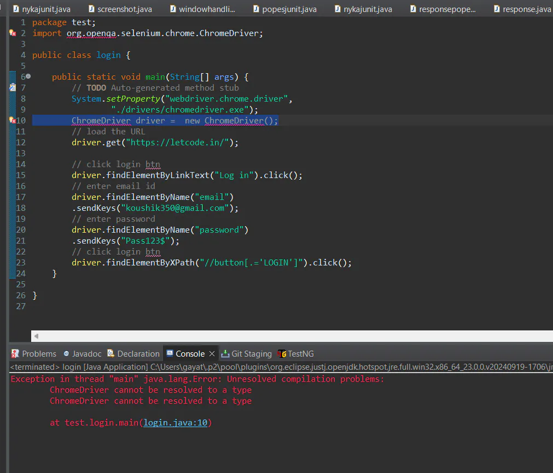Click the "./drivers/chromedriver.exe" string
Viewport: 553px width, 473px height.
coord(180,110)
